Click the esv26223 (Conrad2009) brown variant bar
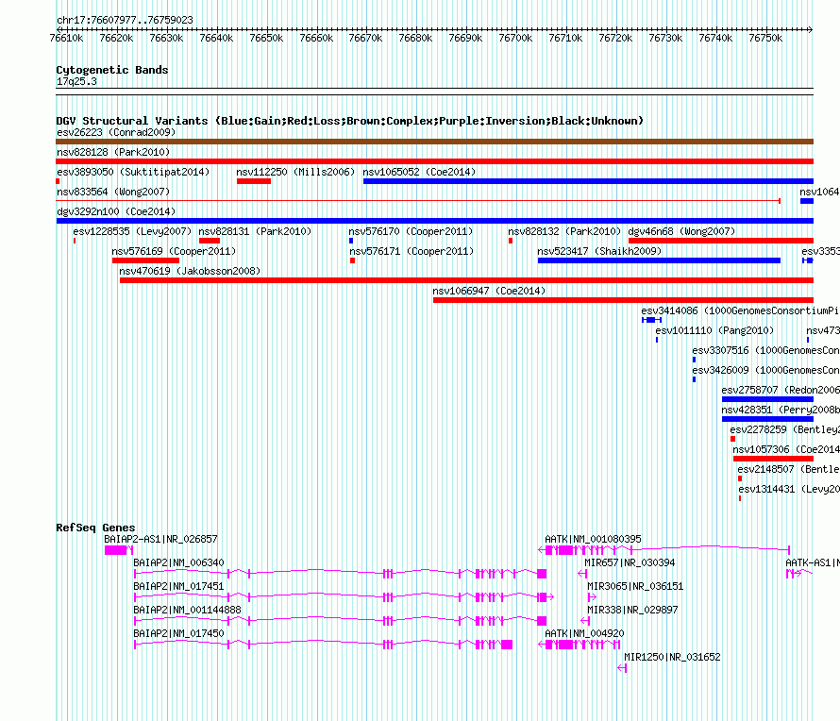 coord(434,142)
